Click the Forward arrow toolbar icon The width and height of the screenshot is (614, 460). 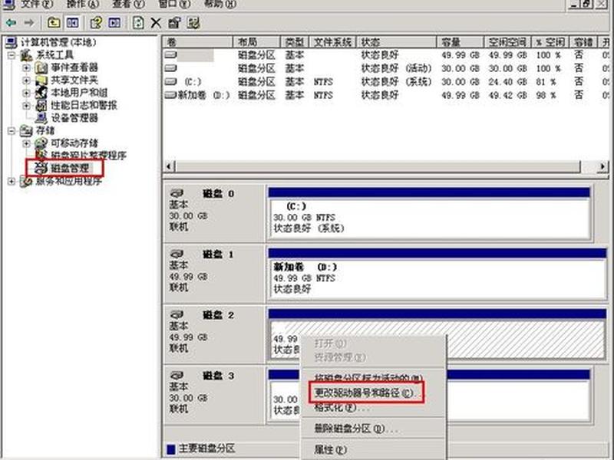(x=29, y=23)
